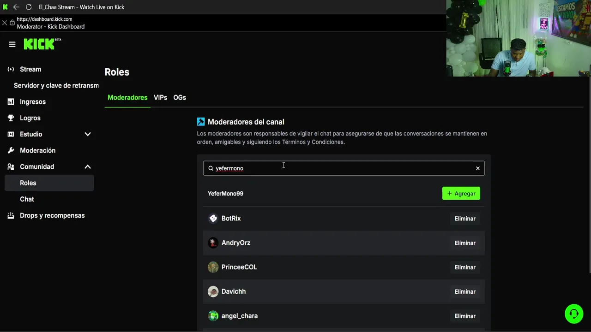The height and width of the screenshot is (332, 591).
Task: Open the green support headset chat
Action: click(x=574, y=314)
